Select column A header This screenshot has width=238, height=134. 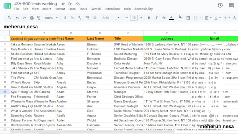(22, 33)
